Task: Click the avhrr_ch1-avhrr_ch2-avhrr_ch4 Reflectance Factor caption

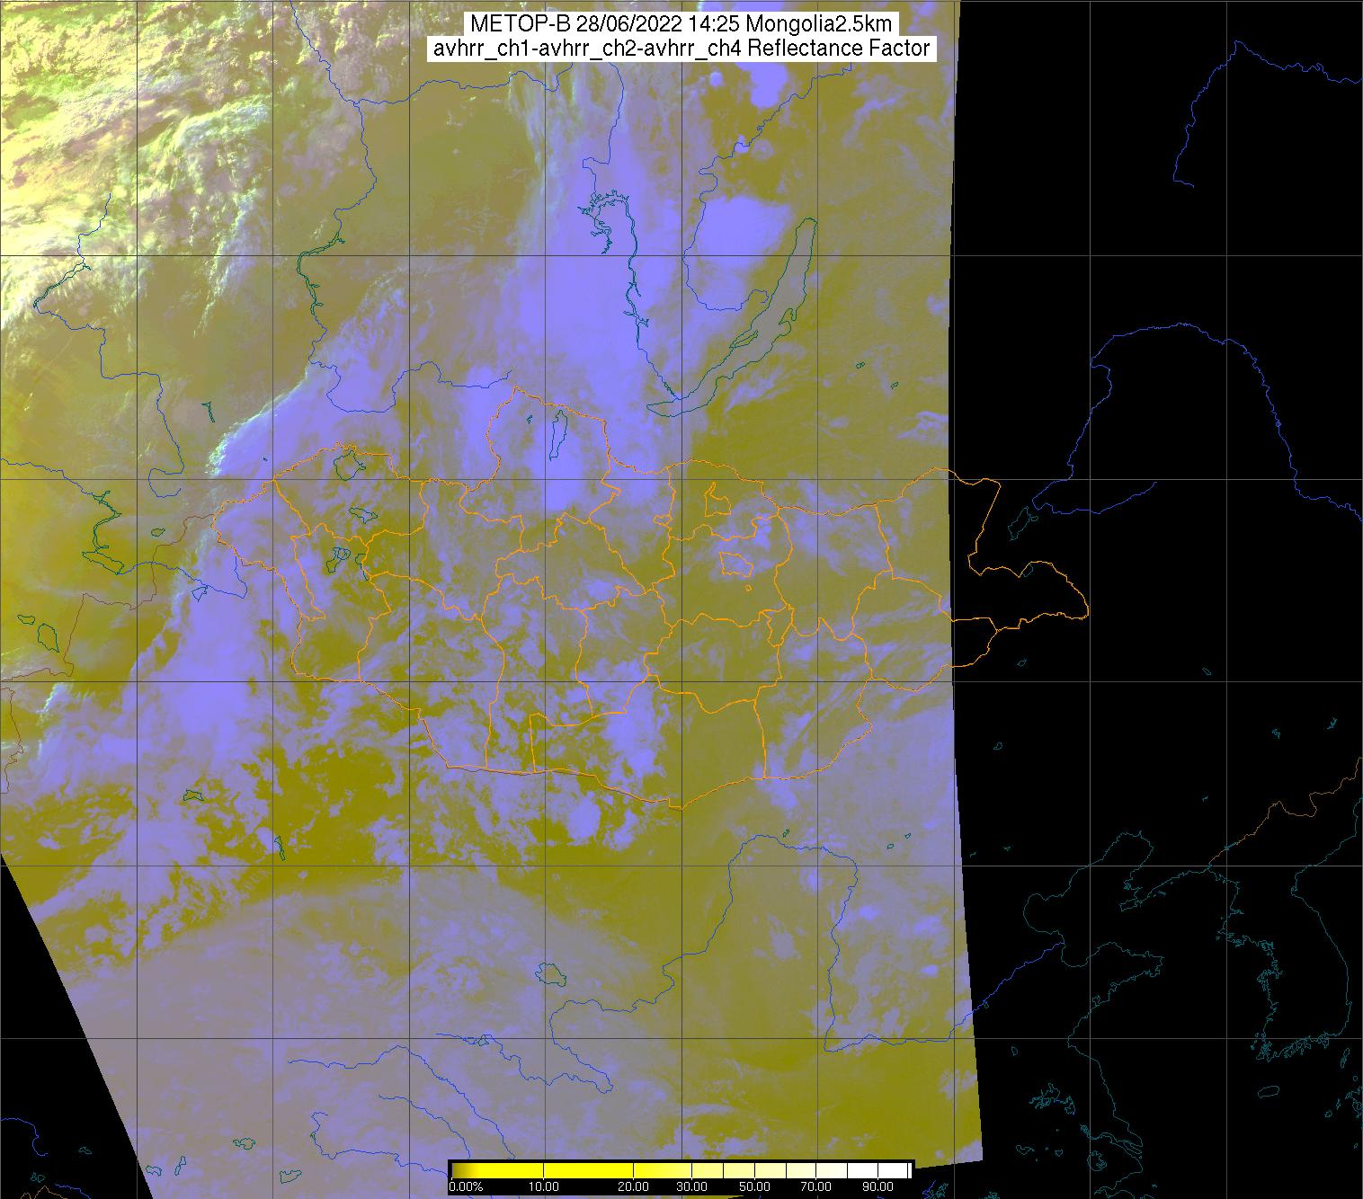Action: (x=681, y=49)
